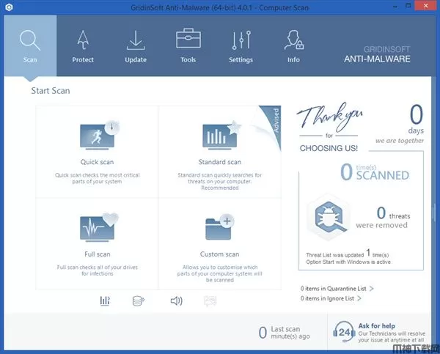The width and height of the screenshot is (440, 354).
Task: Click the Quick scan description text
Action: pos(97,178)
